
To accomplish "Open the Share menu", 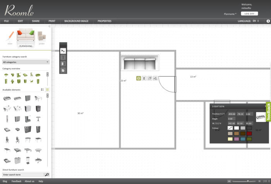I will (x=36, y=21).
